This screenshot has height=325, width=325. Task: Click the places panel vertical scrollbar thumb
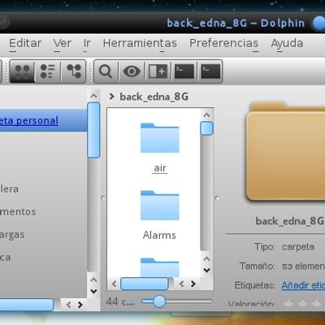(93, 130)
